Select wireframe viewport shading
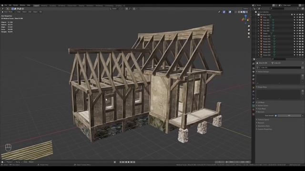The width and height of the screenshot is (305, 171). pos(239,12)
